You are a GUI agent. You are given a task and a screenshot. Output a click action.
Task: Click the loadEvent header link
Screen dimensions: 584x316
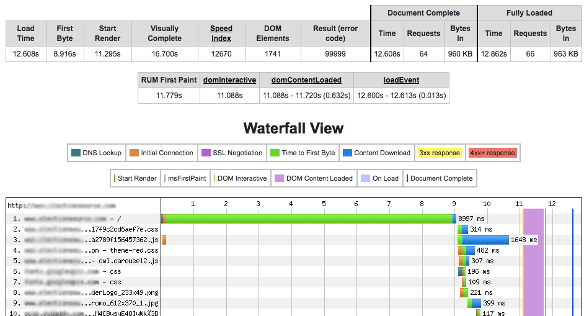click(401, 80)
